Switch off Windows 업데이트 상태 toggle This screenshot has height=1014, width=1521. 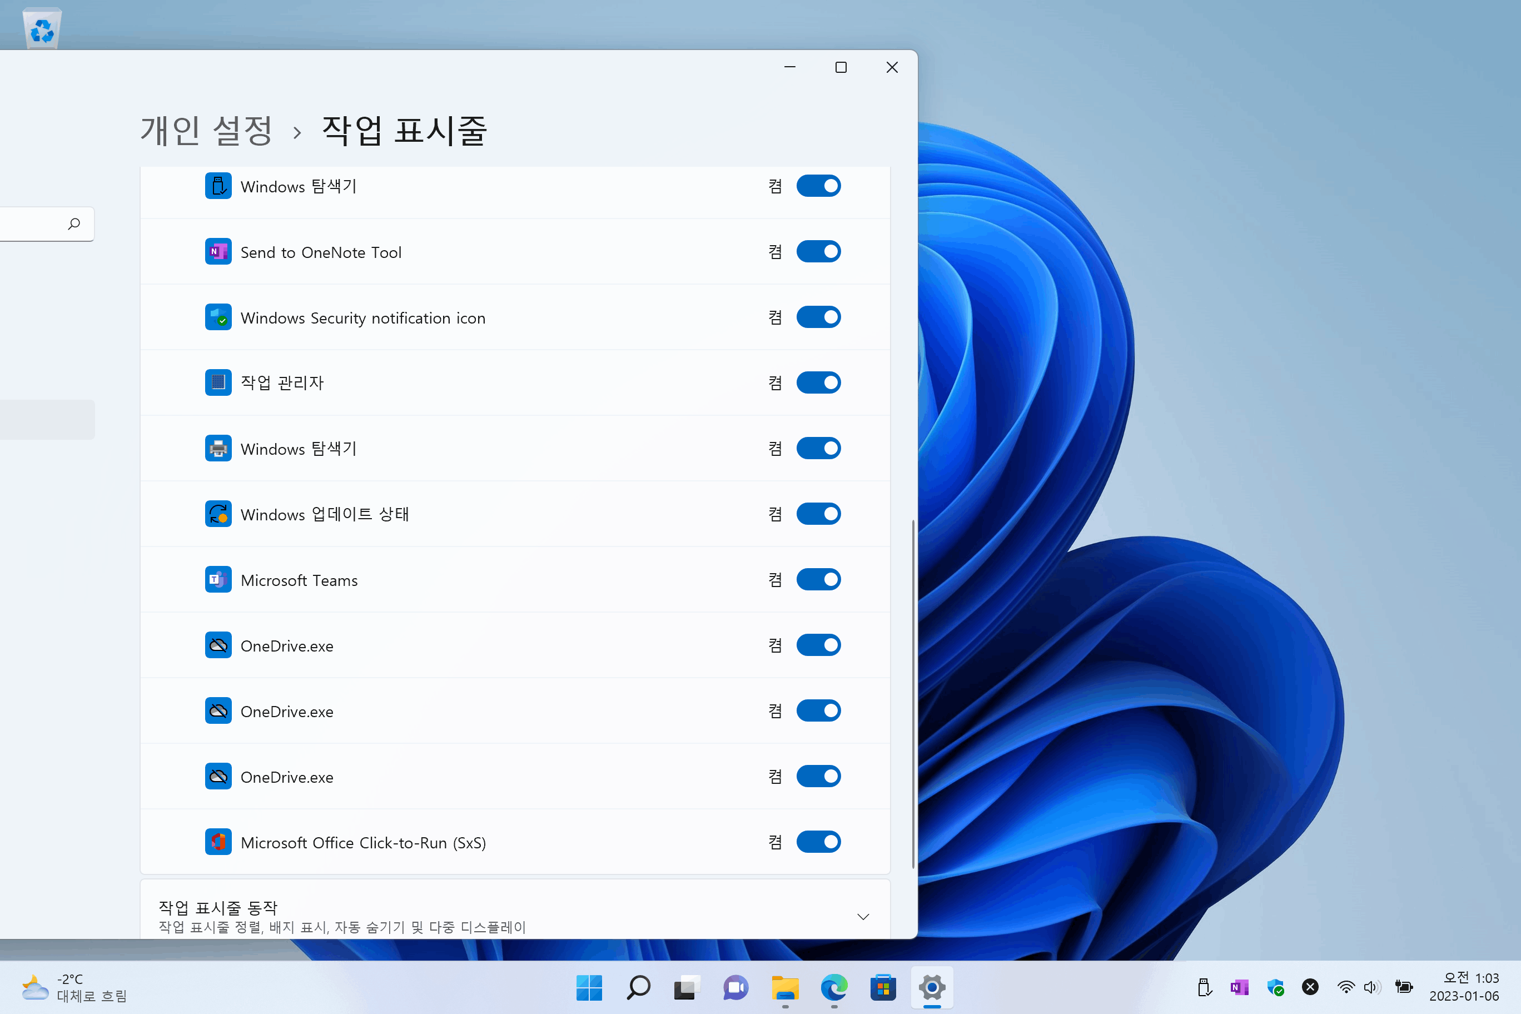coord(818,514)
